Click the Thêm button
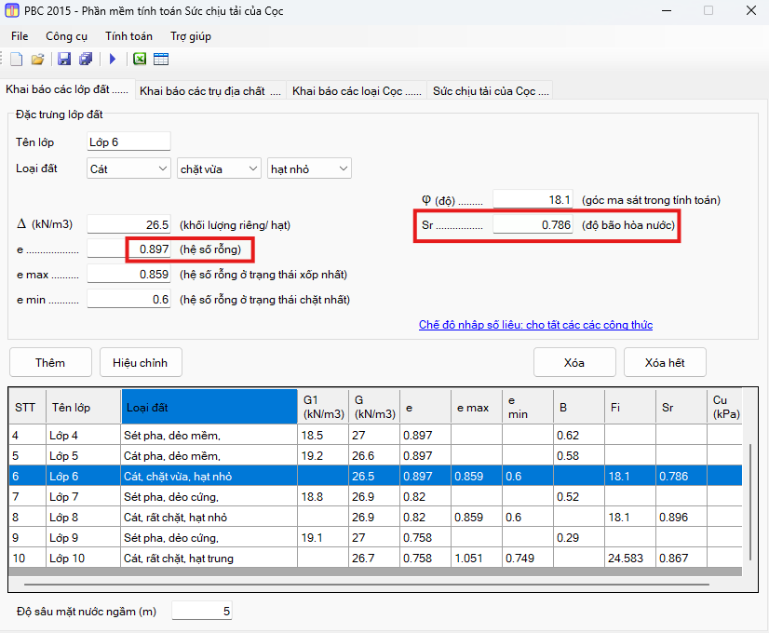The width and height of the screenshot is (769, 633). point(50,362)
